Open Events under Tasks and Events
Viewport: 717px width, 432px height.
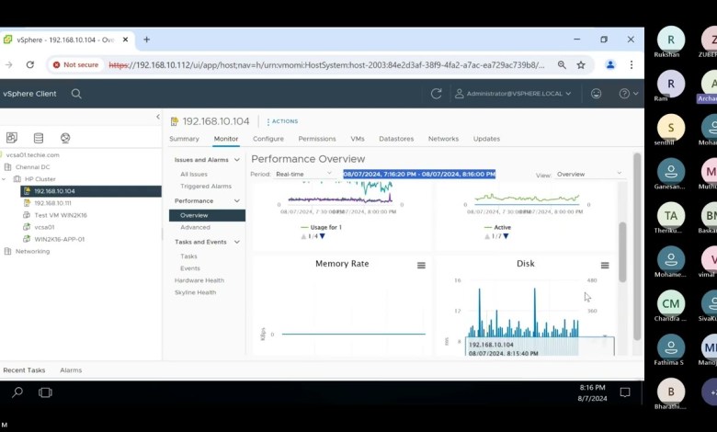tap(190, 268)
